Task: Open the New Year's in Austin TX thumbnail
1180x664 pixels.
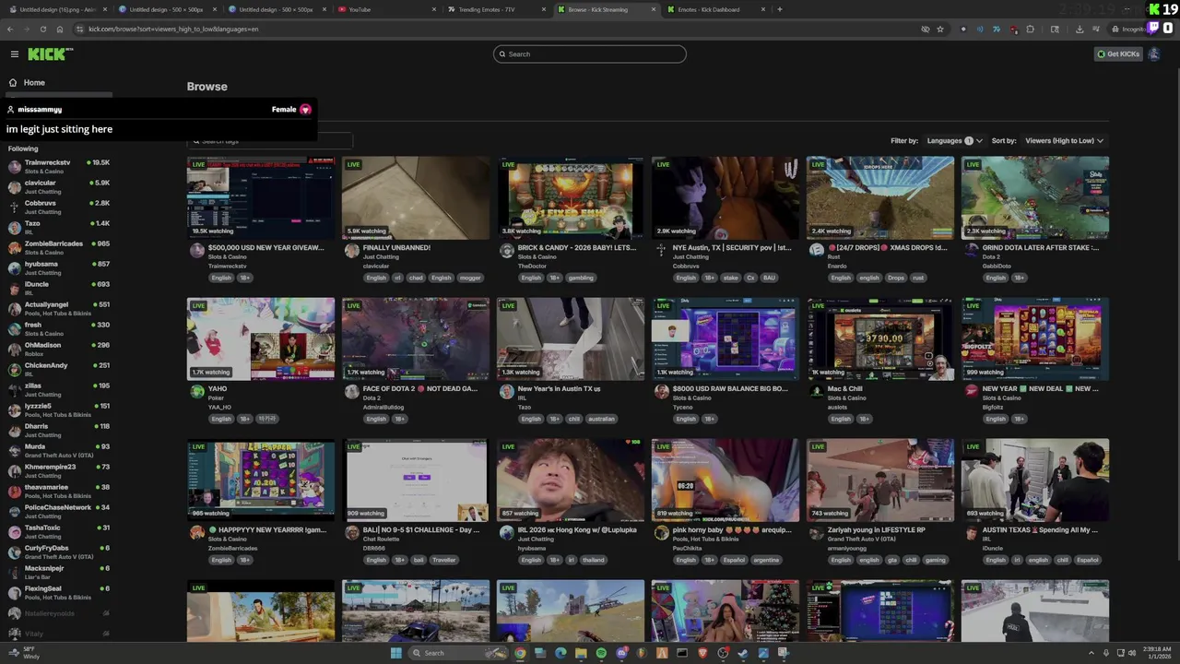Action: coord(571,339)
